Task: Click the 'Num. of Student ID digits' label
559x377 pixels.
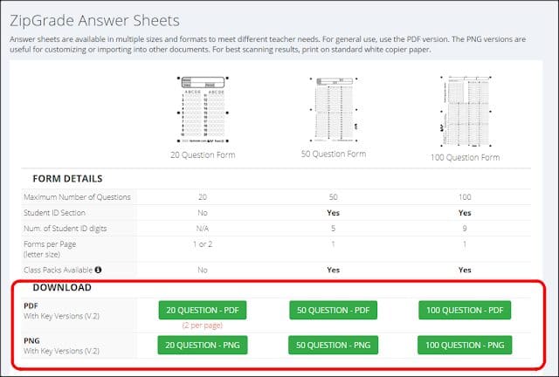Action: click(66, 229)
